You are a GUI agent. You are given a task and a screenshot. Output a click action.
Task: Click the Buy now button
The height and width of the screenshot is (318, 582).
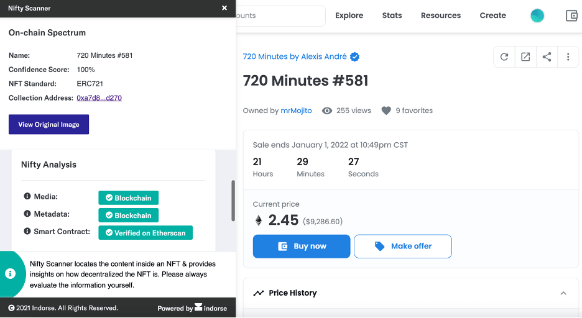[x=302, y=246]
